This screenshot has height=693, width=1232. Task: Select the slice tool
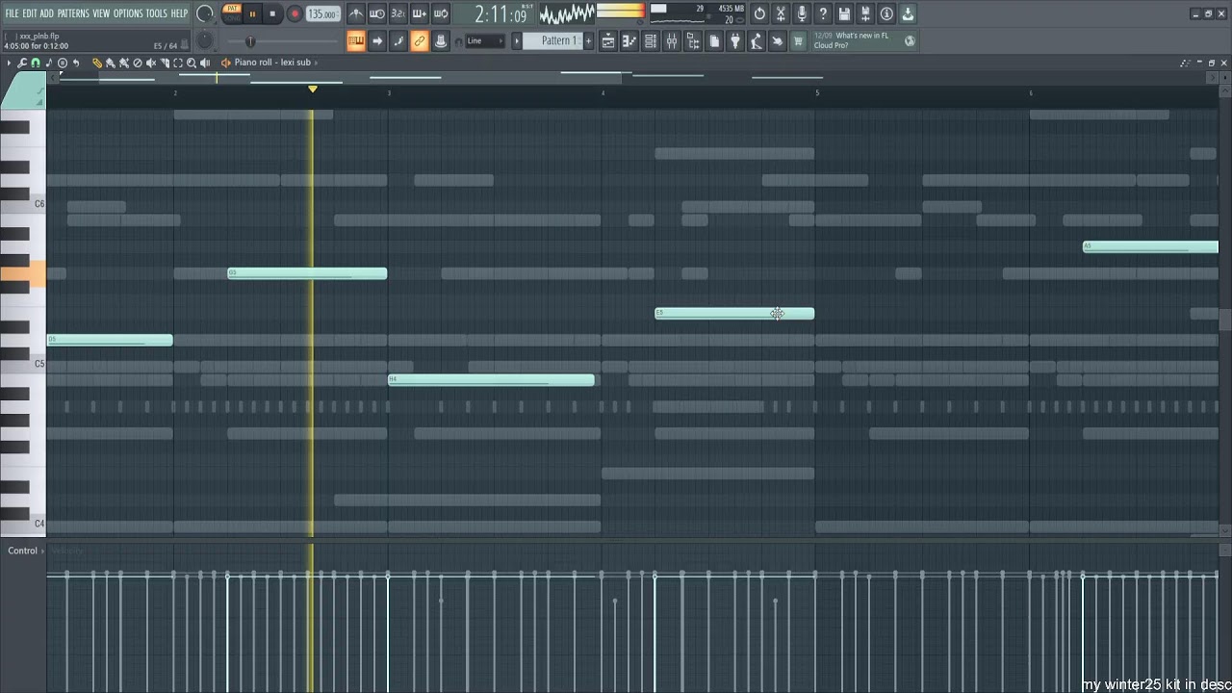(165, 63)
